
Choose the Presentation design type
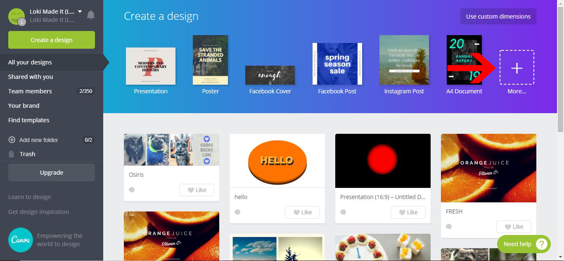(x=150, y=66)
